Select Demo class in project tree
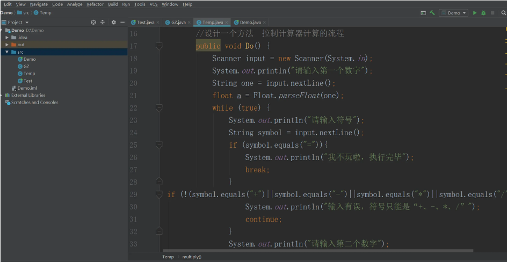The height and width of the screenshot is (262, 507). coord(27,60)
